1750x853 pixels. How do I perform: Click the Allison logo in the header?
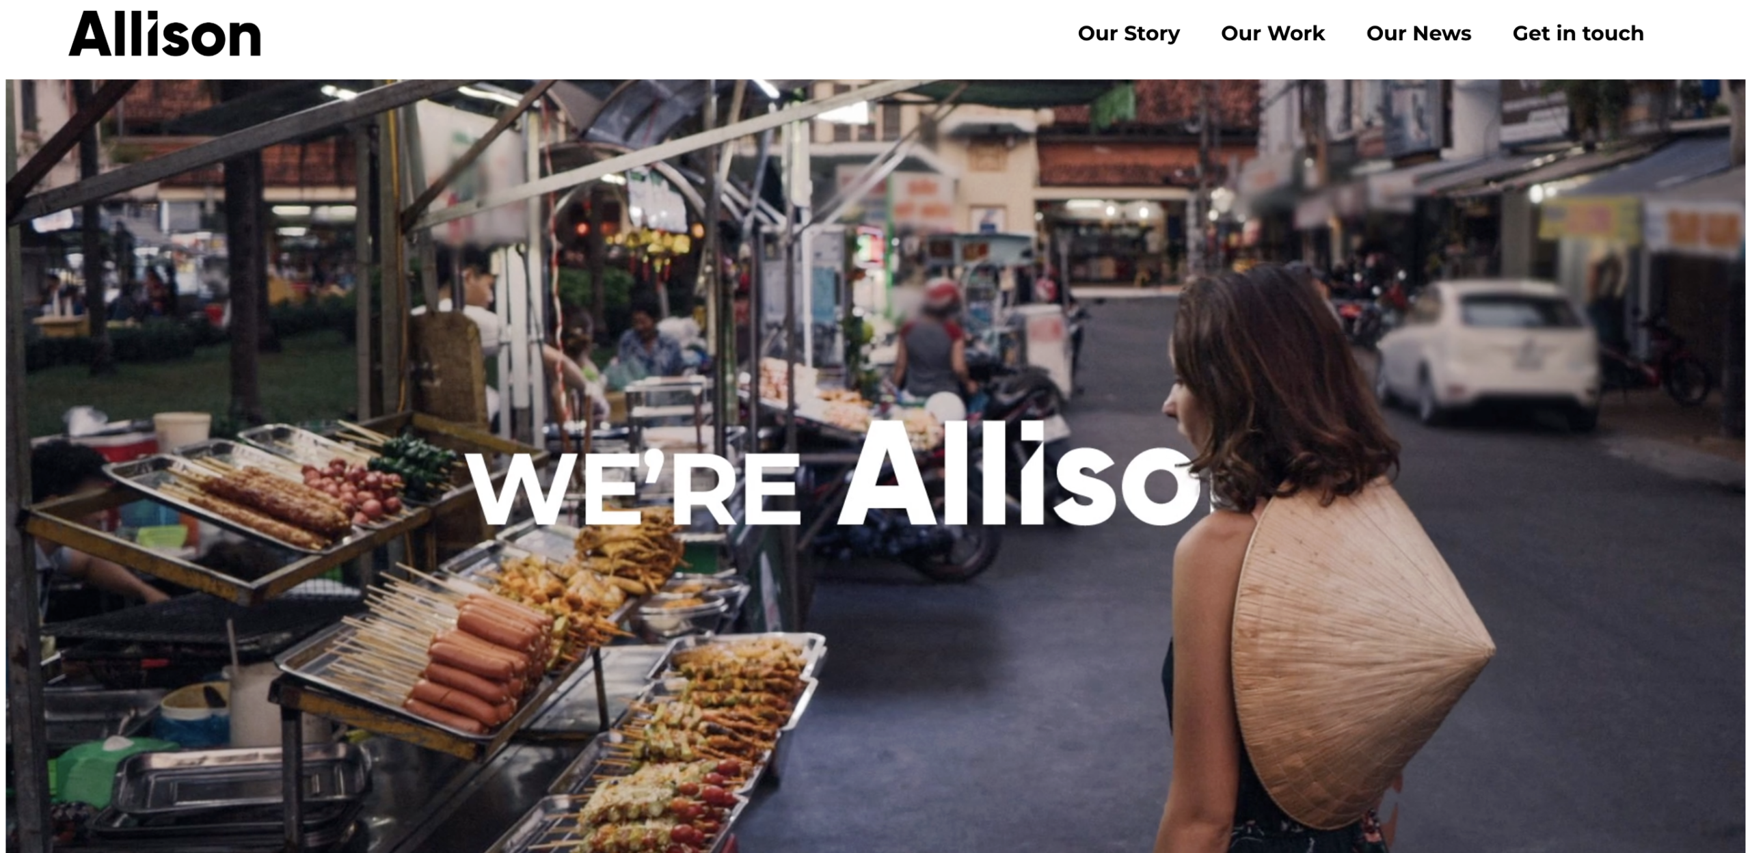point(165,33)
